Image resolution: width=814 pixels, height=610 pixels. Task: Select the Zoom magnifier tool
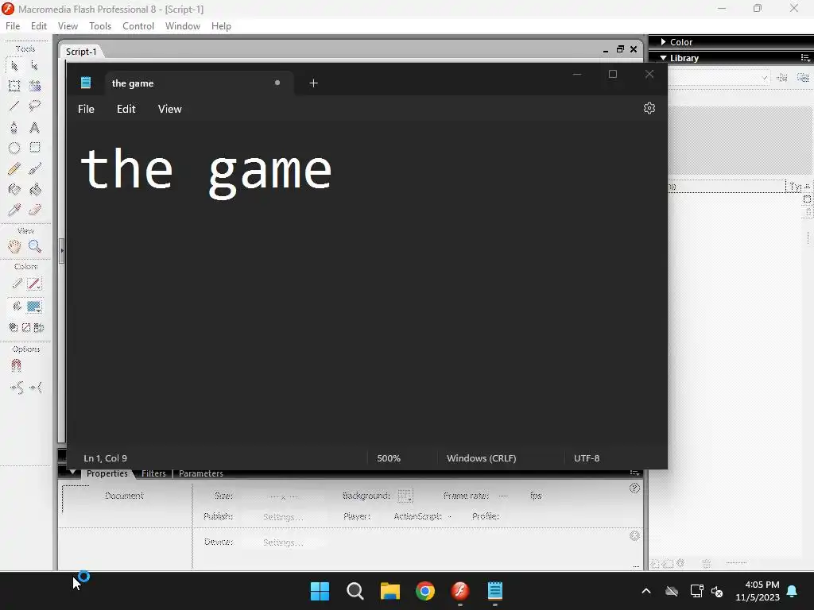coord(35,246)
